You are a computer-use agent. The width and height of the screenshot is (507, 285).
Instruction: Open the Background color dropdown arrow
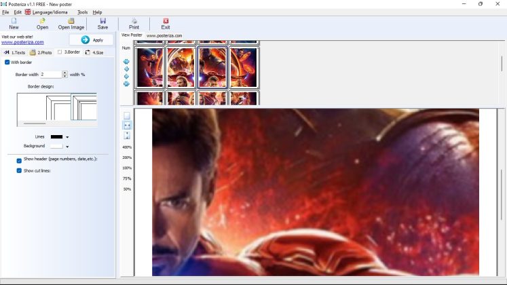[67, 147]
